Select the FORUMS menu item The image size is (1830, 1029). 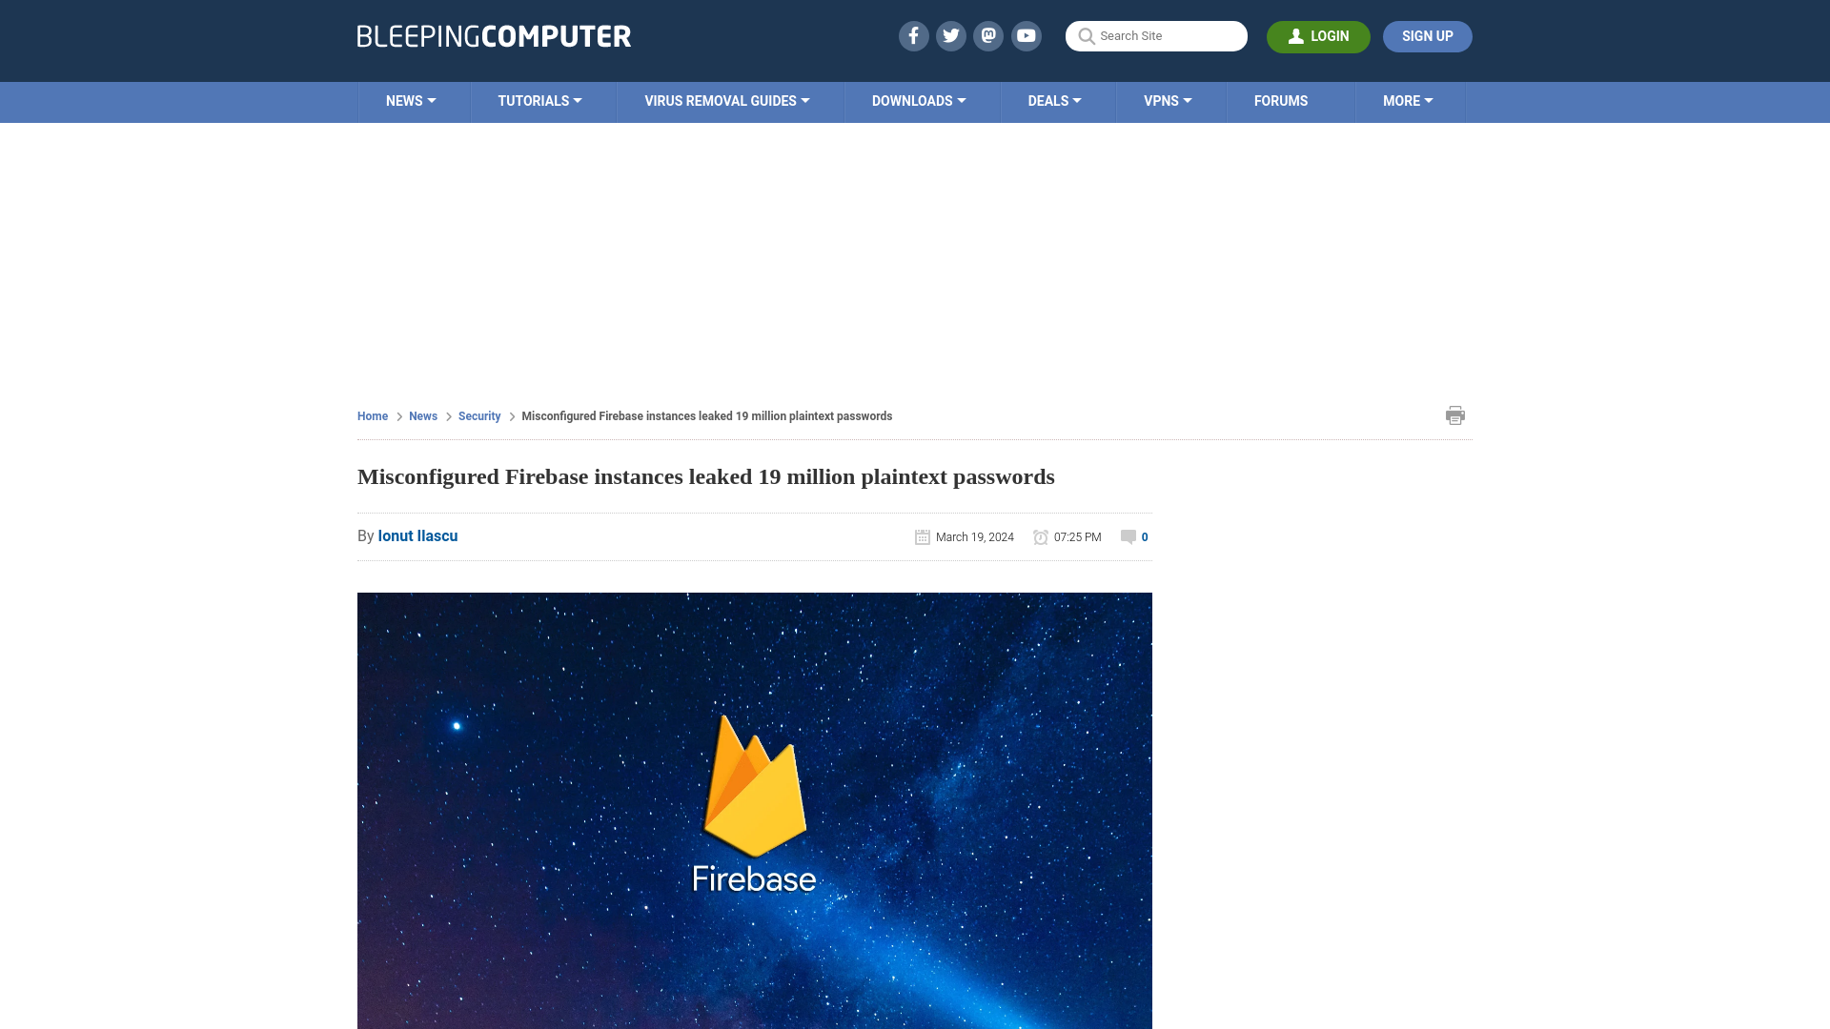(x=1279, y=100)
